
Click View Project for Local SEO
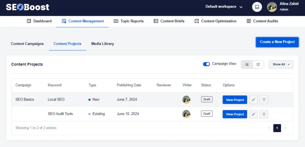235,100
